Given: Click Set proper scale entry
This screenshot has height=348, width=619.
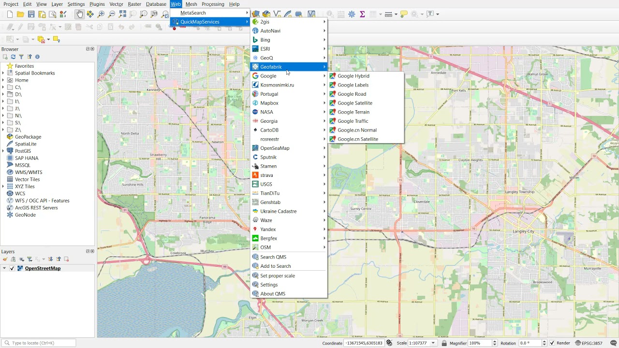Looking at the screenshot, I should [x=289, y=275].
